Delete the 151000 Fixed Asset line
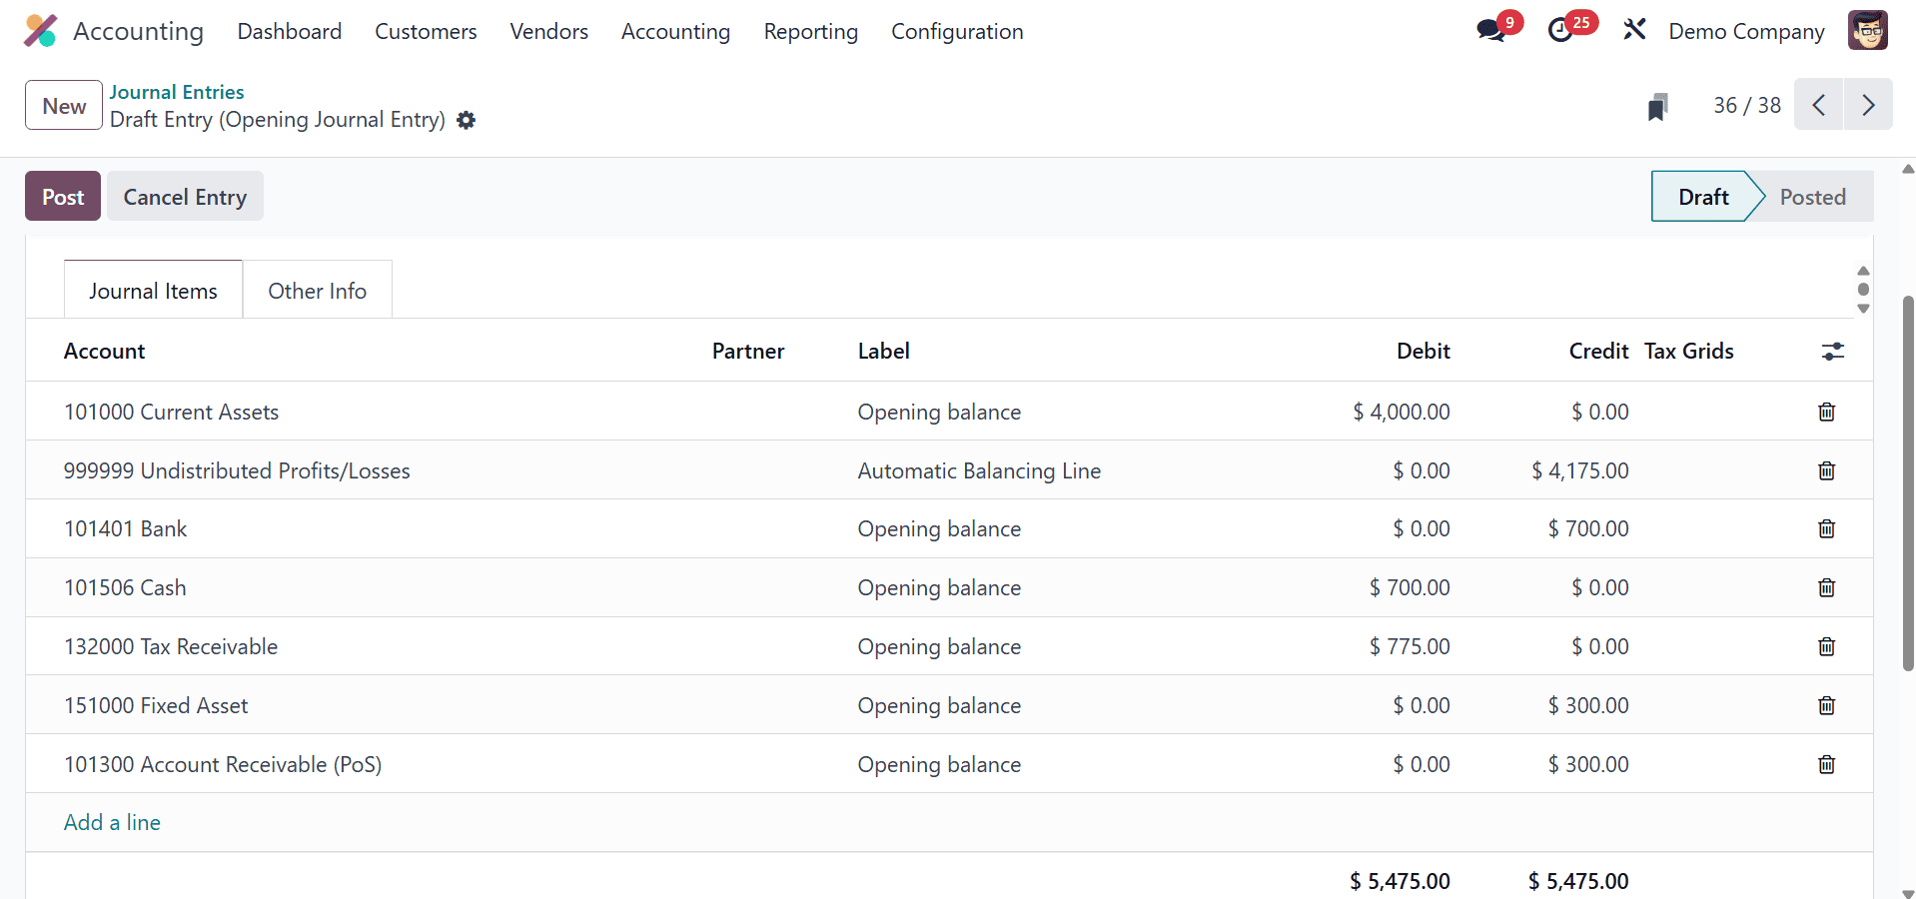This screenshot has height=899, width=1916. tap(1826, 705)
